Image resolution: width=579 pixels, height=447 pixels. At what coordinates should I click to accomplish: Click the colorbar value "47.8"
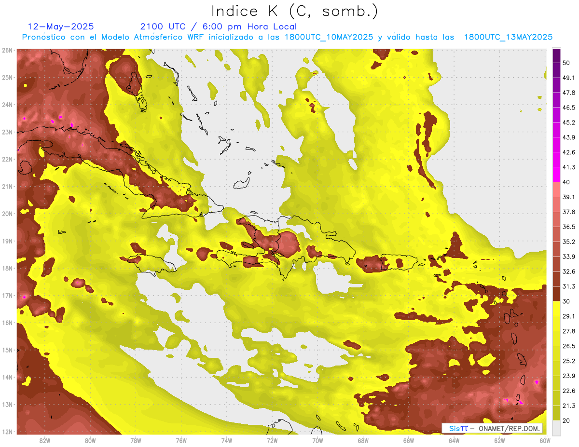pos(569,93)
